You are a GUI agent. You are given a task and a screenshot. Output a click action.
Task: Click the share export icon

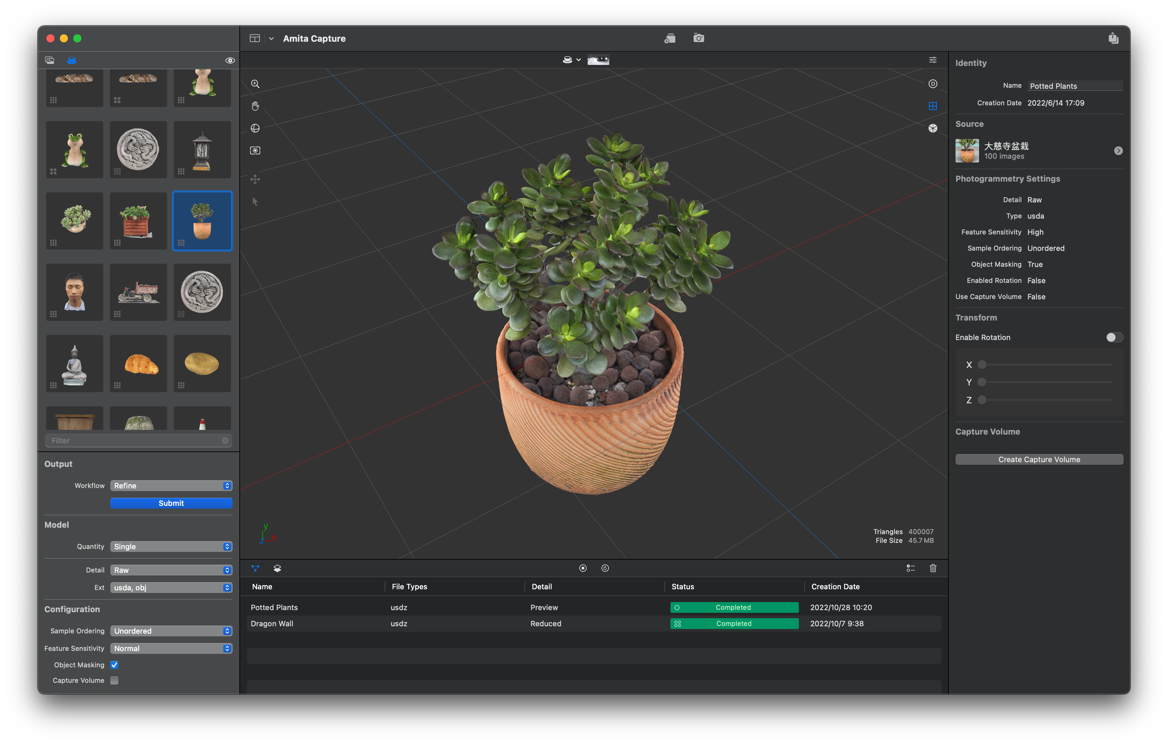(x=1113, y=38)
